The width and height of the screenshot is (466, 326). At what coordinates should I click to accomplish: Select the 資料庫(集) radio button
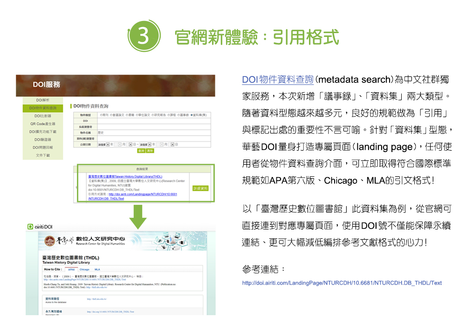pyautogui.click(x=192, y=115)
